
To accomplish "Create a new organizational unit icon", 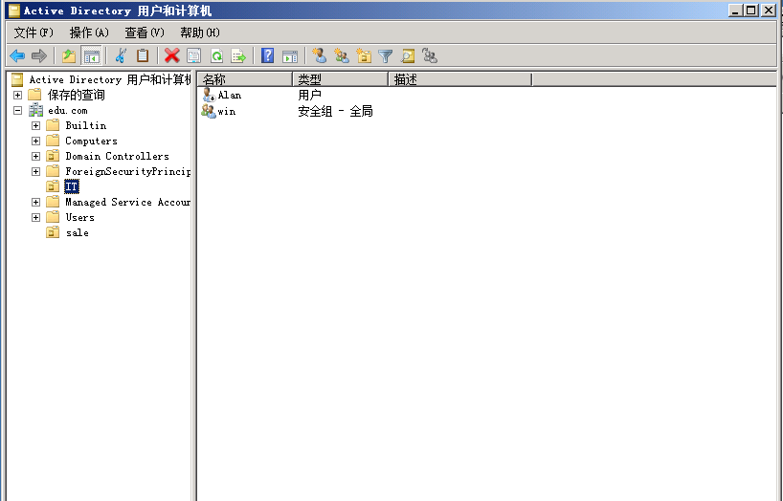I will (364, 55).
